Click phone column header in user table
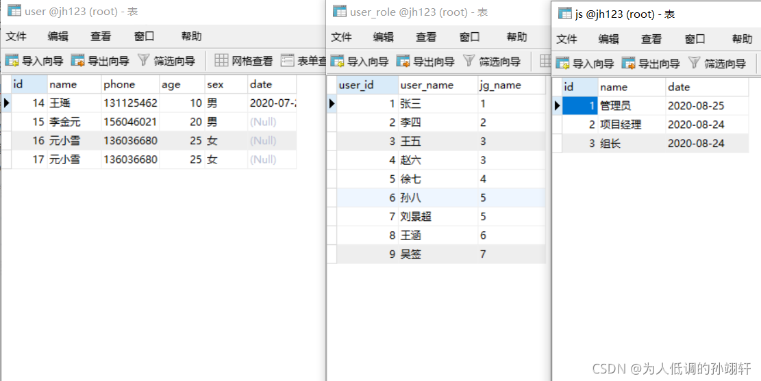This screenshot has height=381, width=761. pyautogui.click(x=131, y=84)
